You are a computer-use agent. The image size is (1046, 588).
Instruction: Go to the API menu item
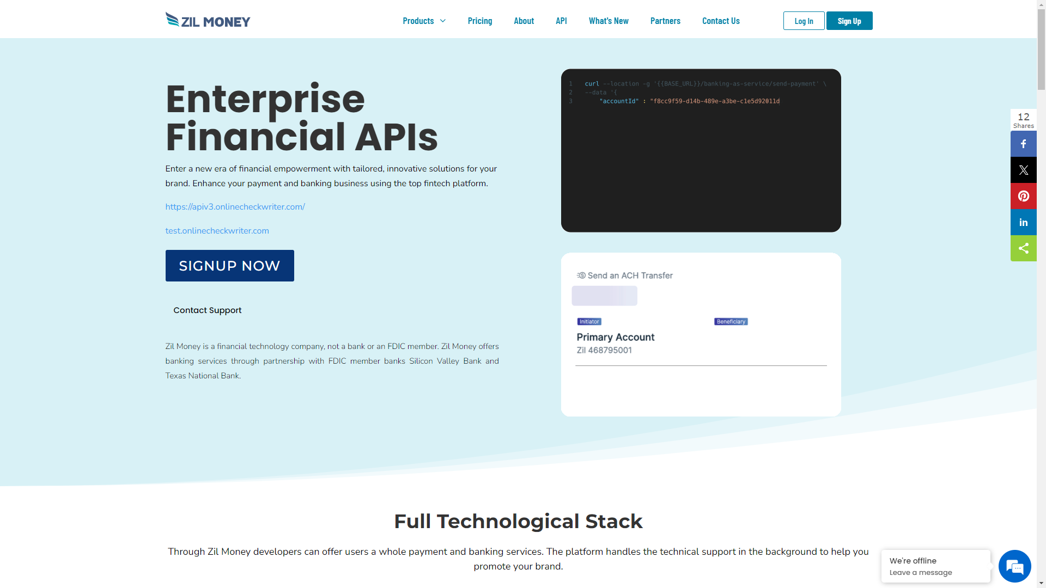[x=561, y=21]
